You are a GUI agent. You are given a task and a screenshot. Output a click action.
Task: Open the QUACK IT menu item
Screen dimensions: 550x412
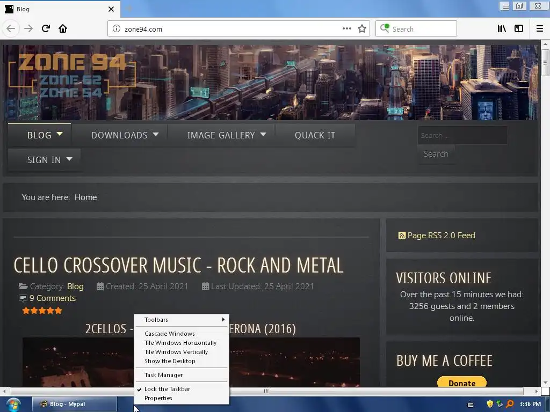[x=315, y=135]
